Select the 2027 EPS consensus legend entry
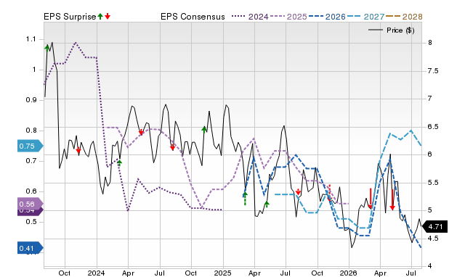Image resolution: width=465 pixels, height=277 pixels. (365, 17)
